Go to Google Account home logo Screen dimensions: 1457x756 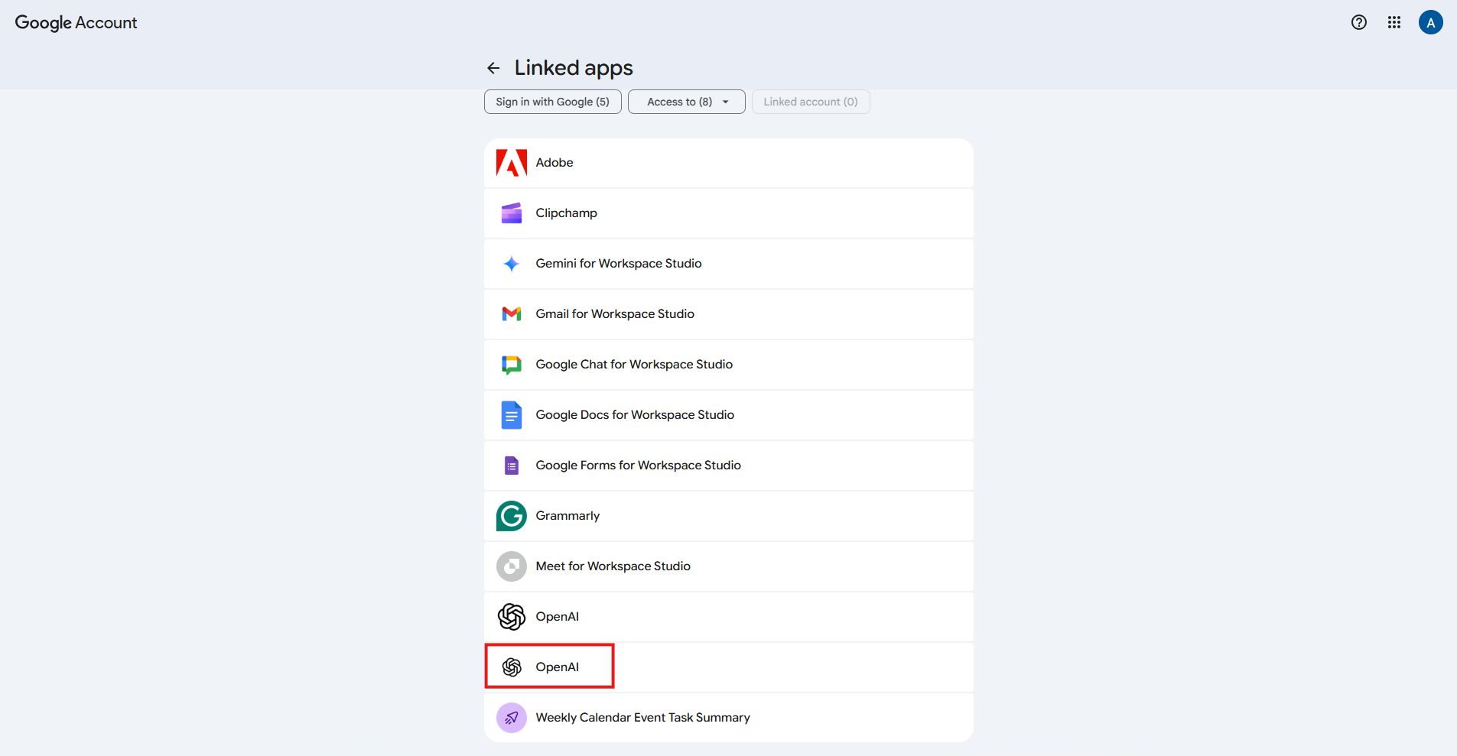(76, 23)
